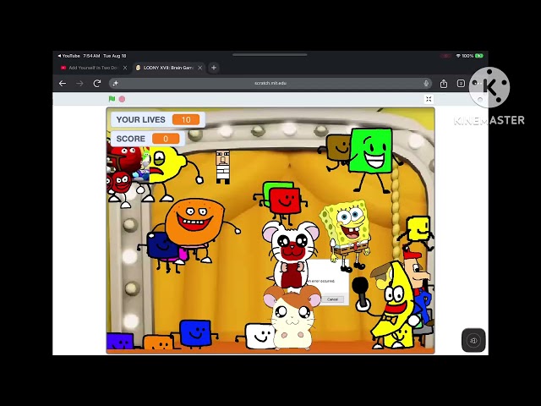Start the project with the green flag
Image resolution: width=541 pixels, height=406 pixels.
coord(112,99)
